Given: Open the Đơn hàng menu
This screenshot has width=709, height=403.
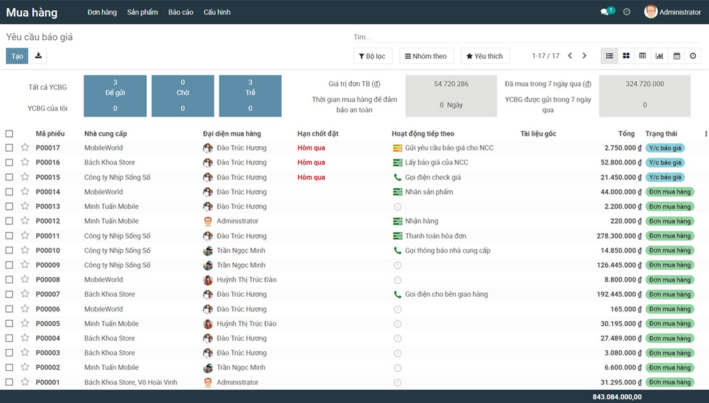Looking at the screenshot, I should (102, 12).
